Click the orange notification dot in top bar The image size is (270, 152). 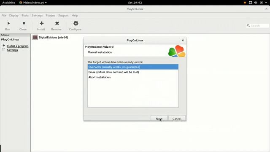tap(245, 3)
